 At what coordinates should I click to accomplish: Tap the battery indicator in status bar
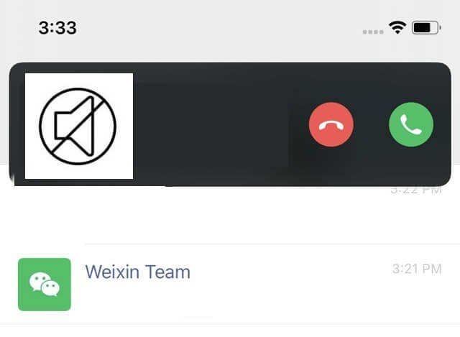tap(426, 28)
